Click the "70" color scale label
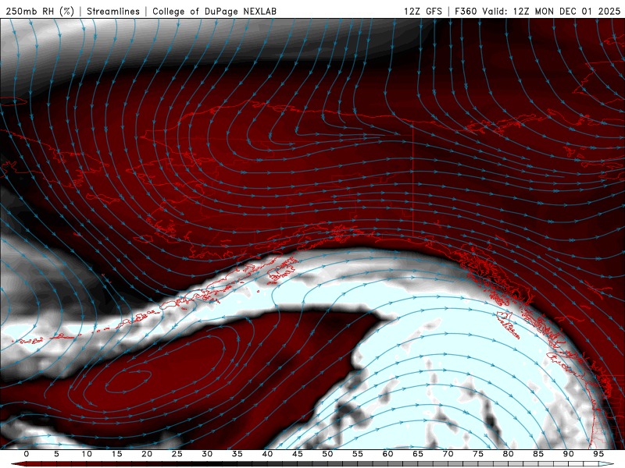The height and width of the screenshot is (468, 625). 448,454
